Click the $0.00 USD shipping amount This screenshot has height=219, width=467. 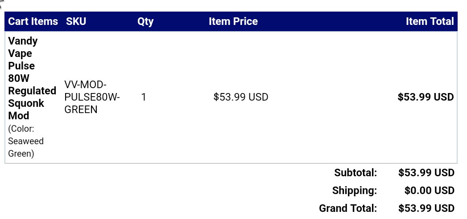point(430,191)
